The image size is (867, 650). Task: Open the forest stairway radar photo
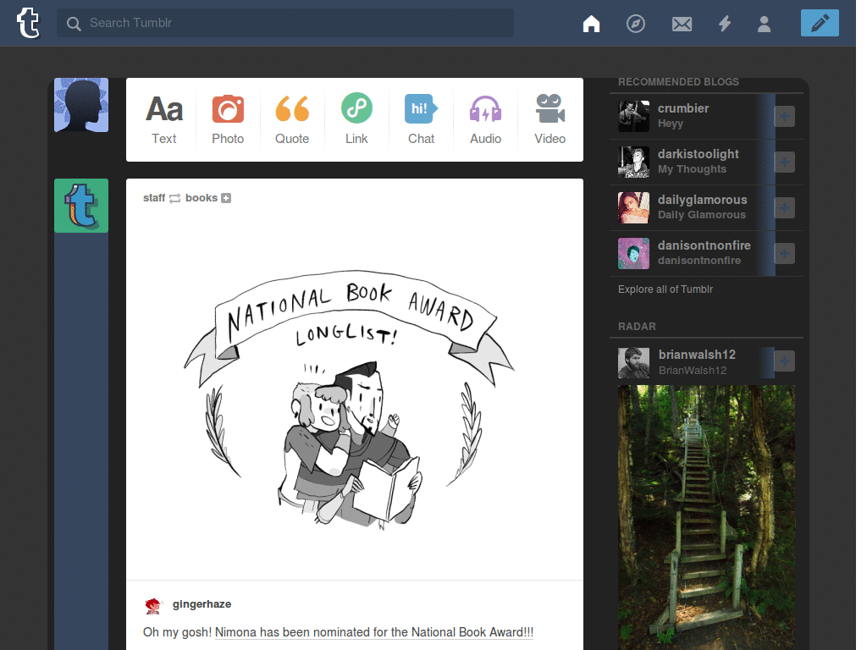pyautogui.click(x=706, y=518)
